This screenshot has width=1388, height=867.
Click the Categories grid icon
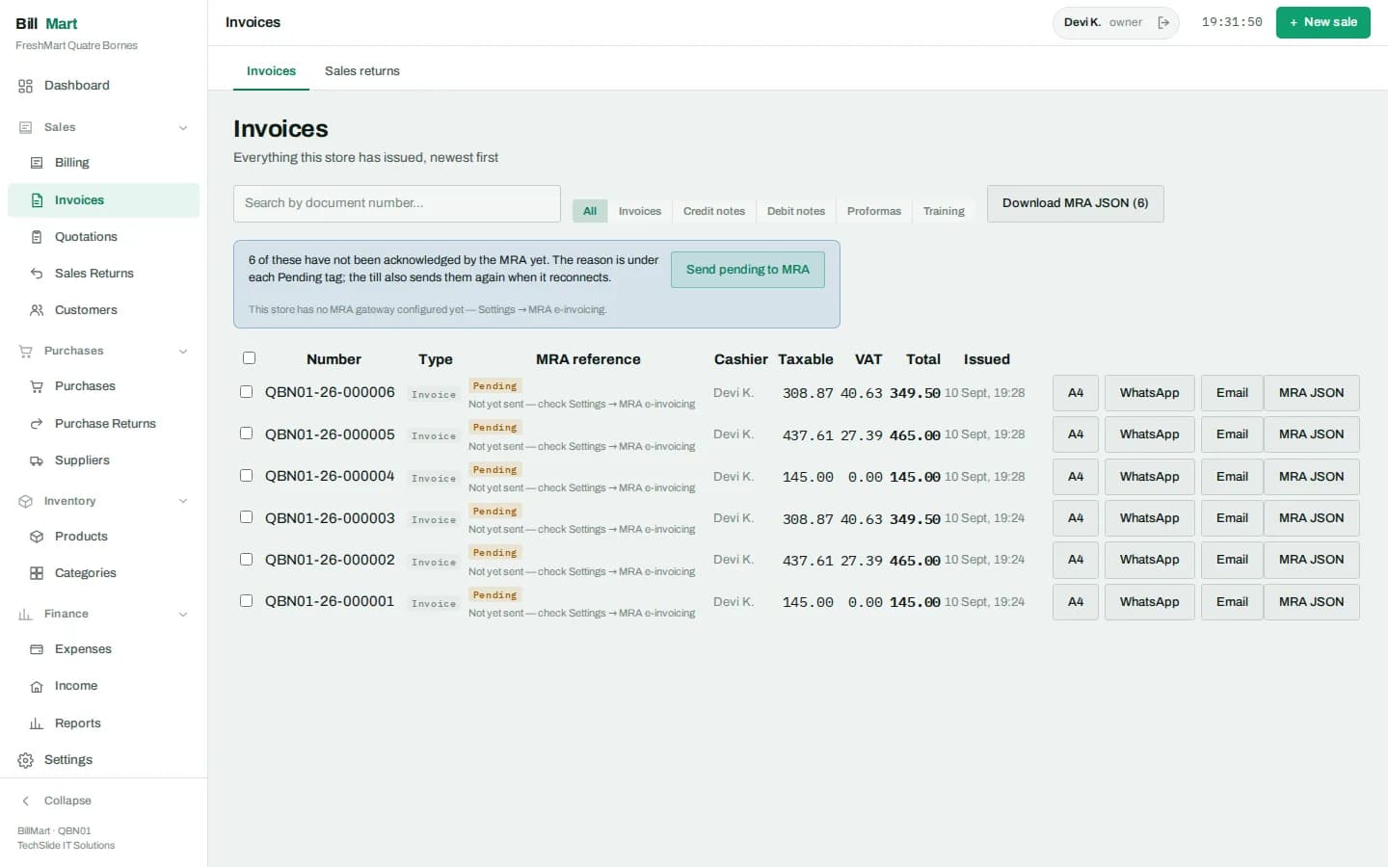37,573
